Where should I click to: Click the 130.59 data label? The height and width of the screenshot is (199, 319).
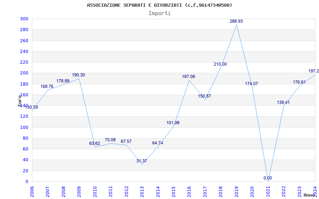(x=32, y=107)
